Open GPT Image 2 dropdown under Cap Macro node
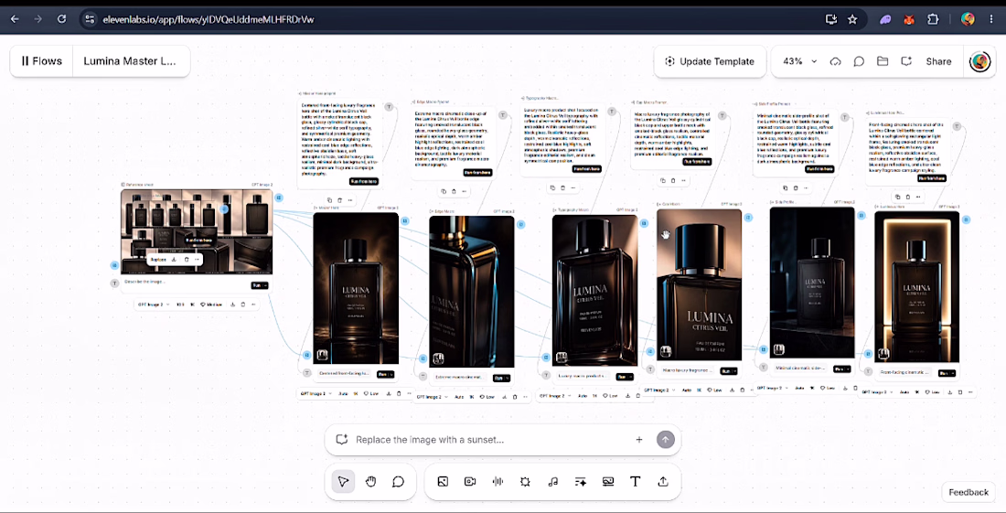Viewport: 1006px width, 513px height. point(658,390)
